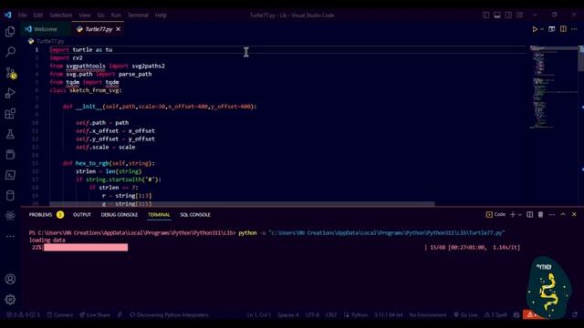Viewport: 584px width, 328px height.
Task: Click Connect in the status bar
Action: pos(59,315)
